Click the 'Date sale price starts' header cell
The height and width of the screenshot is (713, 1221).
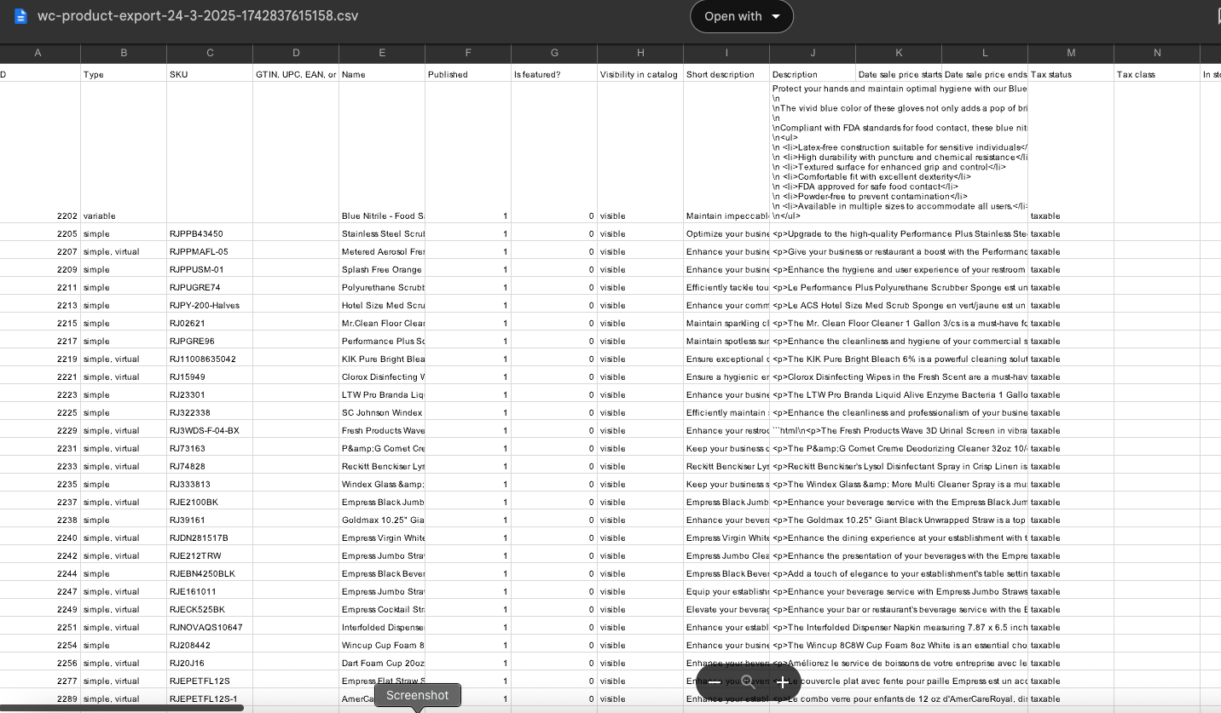[x=899, y=74]
